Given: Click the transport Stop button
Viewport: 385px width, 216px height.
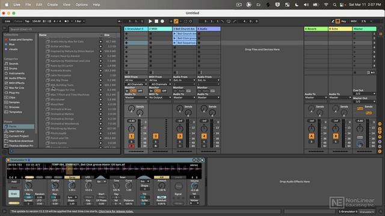Looking at the screenshot, I should pyautogui.click(x=156, y=22).
